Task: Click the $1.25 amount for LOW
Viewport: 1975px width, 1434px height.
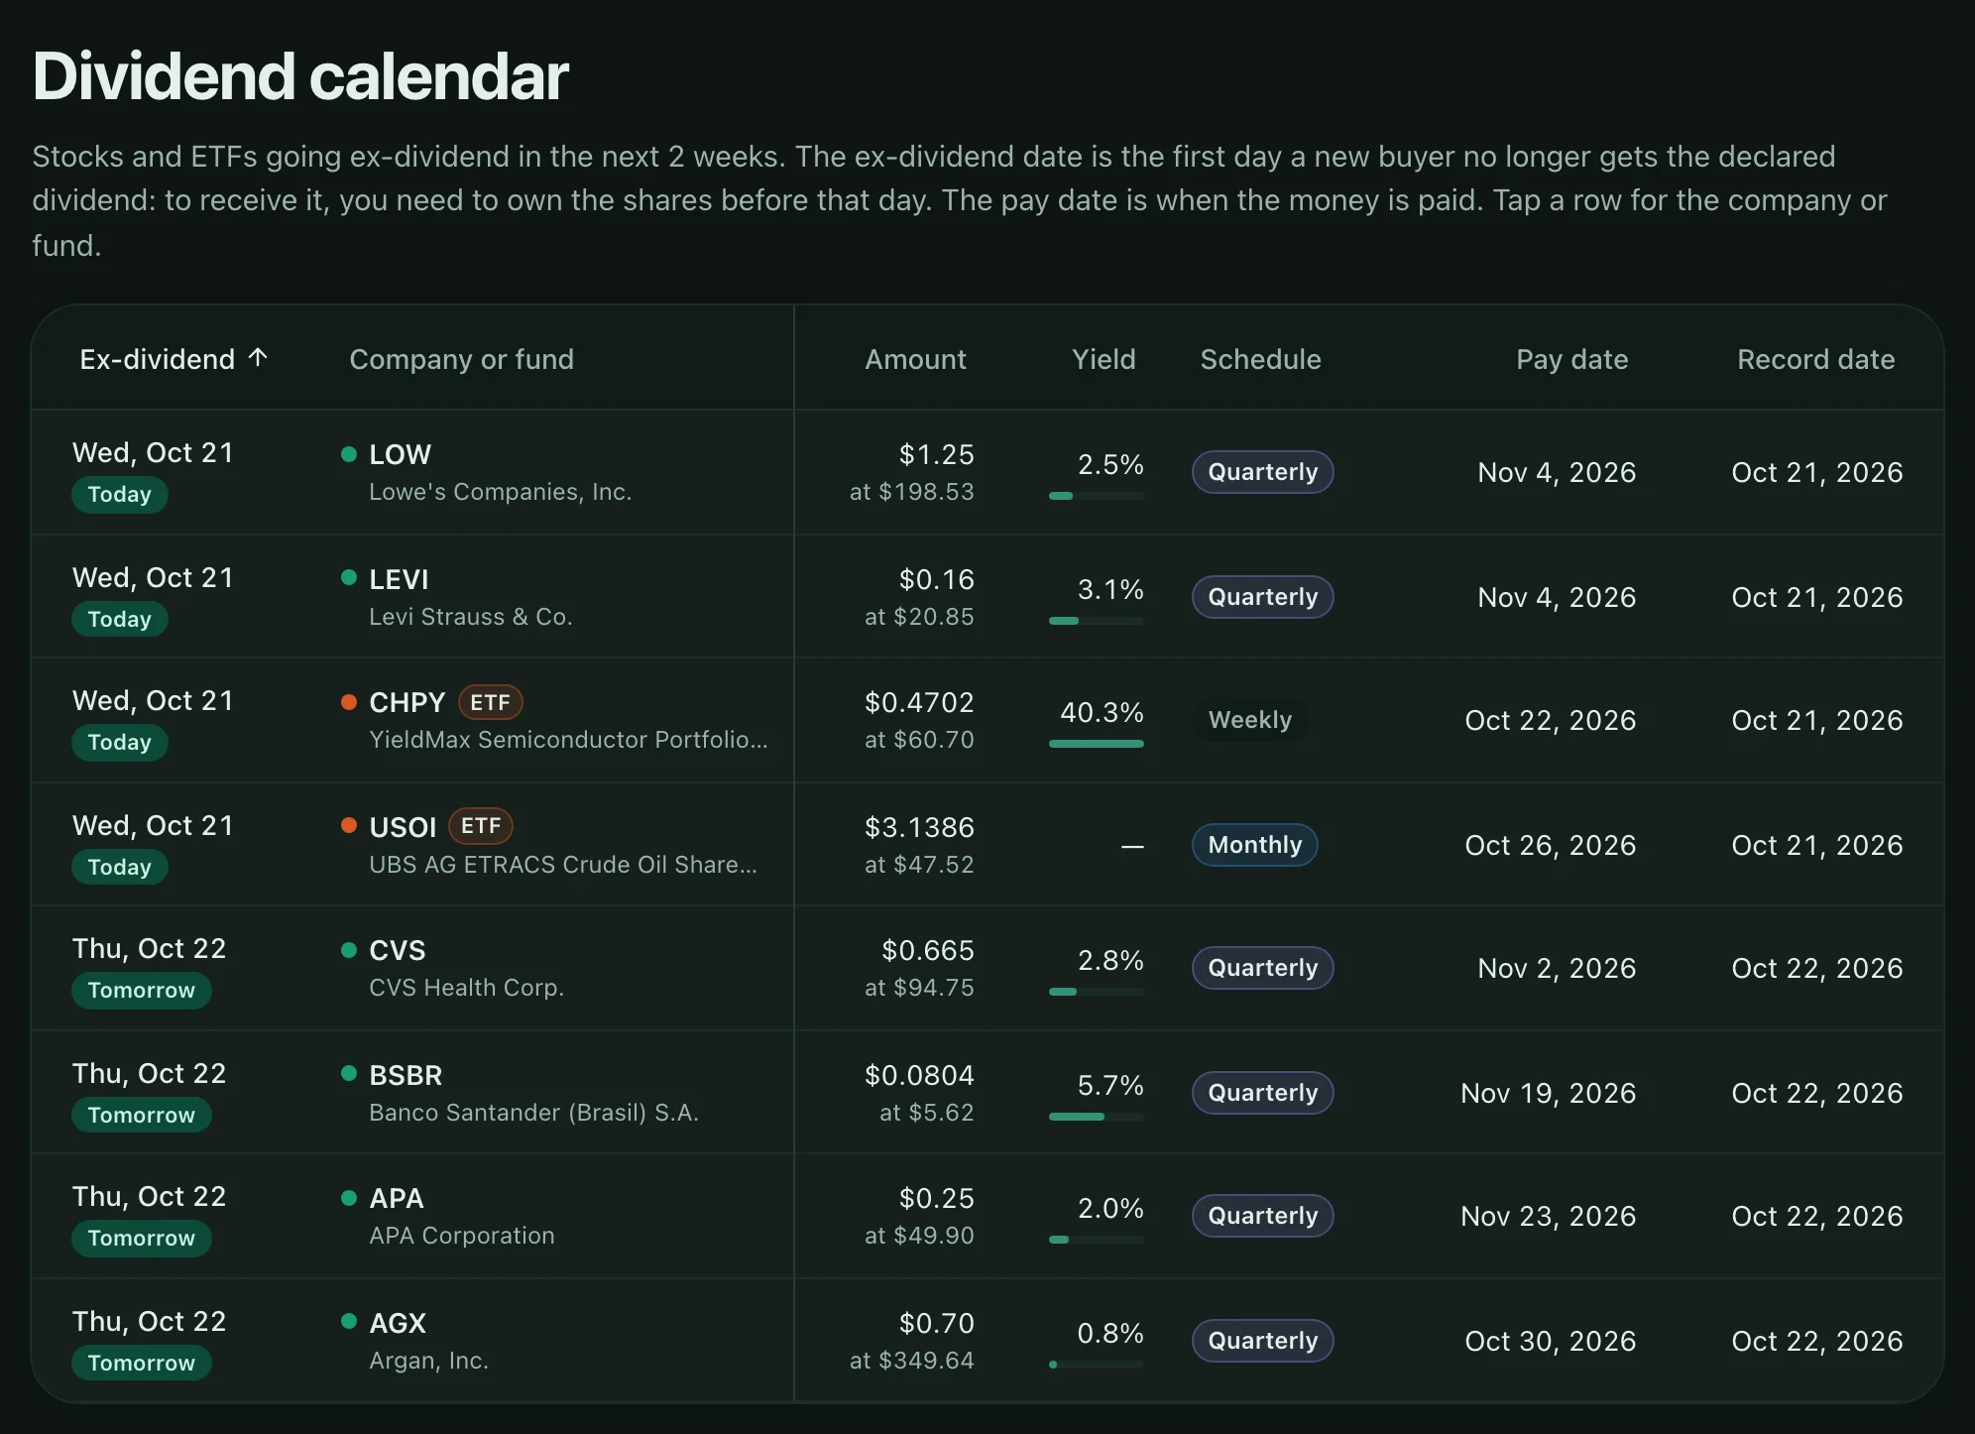Action: click(936, 454)
